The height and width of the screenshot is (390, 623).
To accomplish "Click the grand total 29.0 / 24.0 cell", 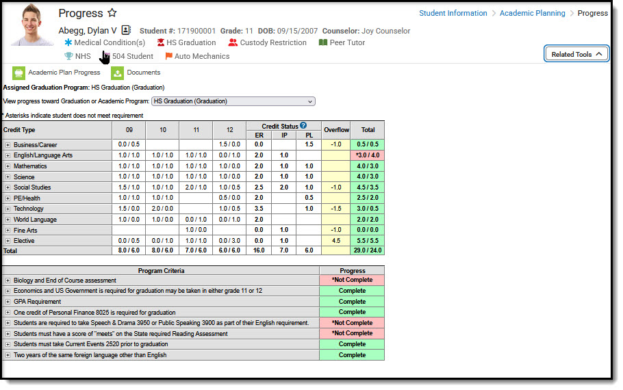I will click(368, 250).
